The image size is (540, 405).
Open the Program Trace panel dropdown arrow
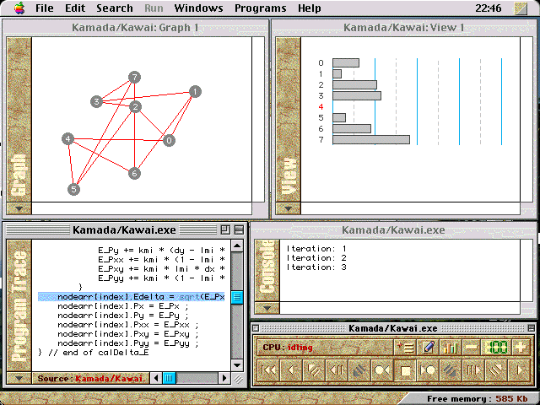19,378
